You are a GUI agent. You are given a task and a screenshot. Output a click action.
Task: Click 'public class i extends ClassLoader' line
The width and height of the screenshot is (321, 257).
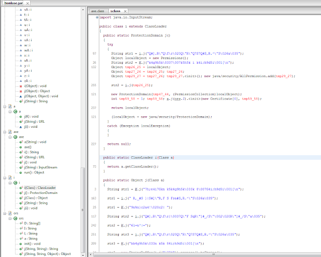[x=133, y=27]
